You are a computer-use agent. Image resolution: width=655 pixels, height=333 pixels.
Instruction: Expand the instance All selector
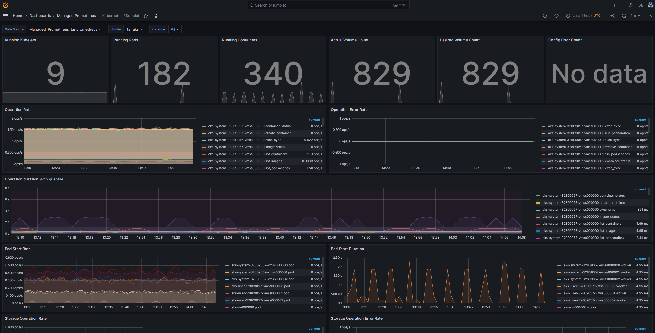click(174, 29)
